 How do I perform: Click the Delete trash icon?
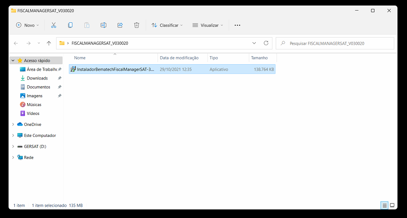(136, 25)
